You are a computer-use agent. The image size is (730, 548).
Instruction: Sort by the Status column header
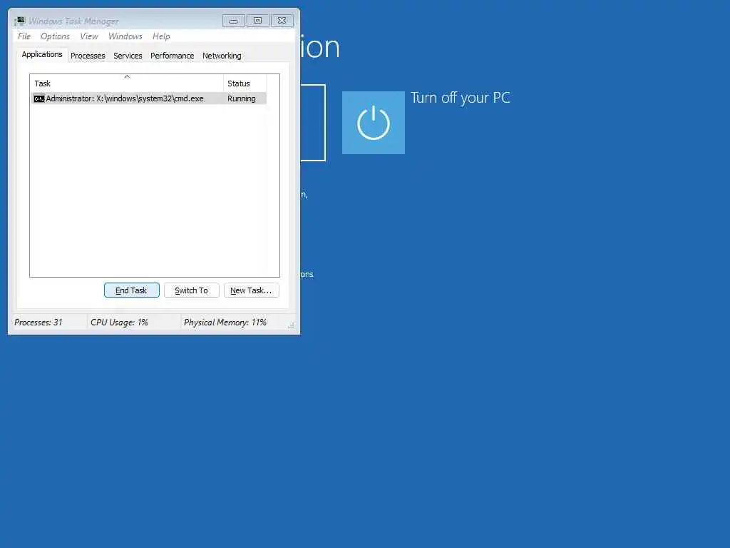245,83
